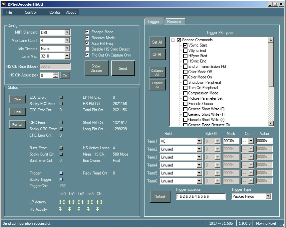Click the Expand All button
The image size is (286, 228).
pyautogui.click(x=157, y=84)
